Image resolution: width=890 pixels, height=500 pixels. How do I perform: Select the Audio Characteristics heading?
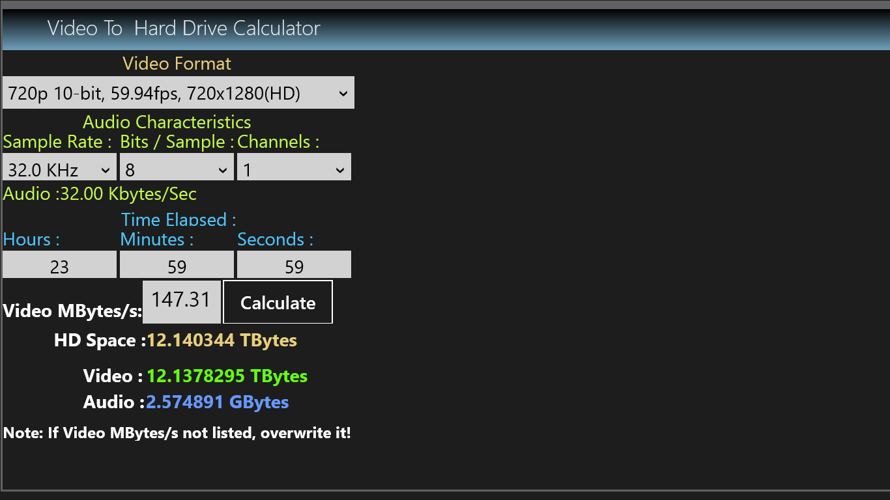click(x=167, y=122)
